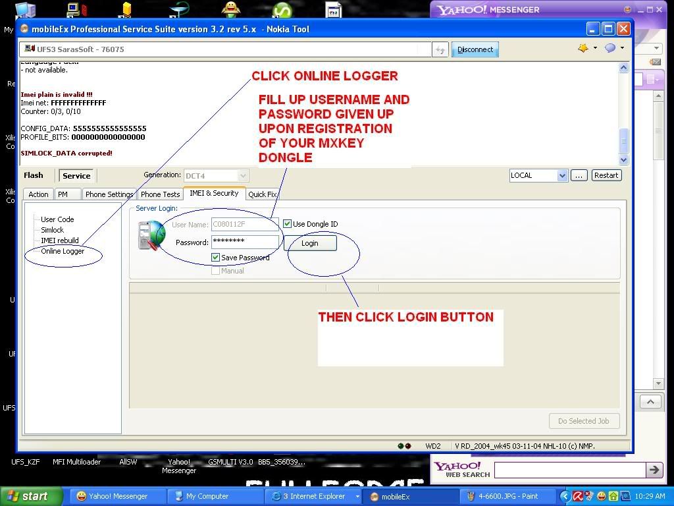
Task: Click the yellow star favorites icon
Action: click(583, 47)
